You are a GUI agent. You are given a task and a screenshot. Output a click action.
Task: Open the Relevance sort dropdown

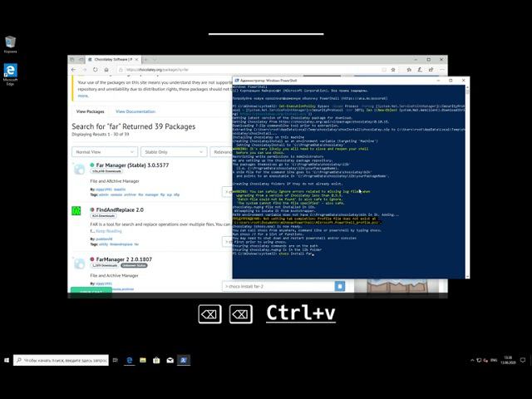(221, 151)
